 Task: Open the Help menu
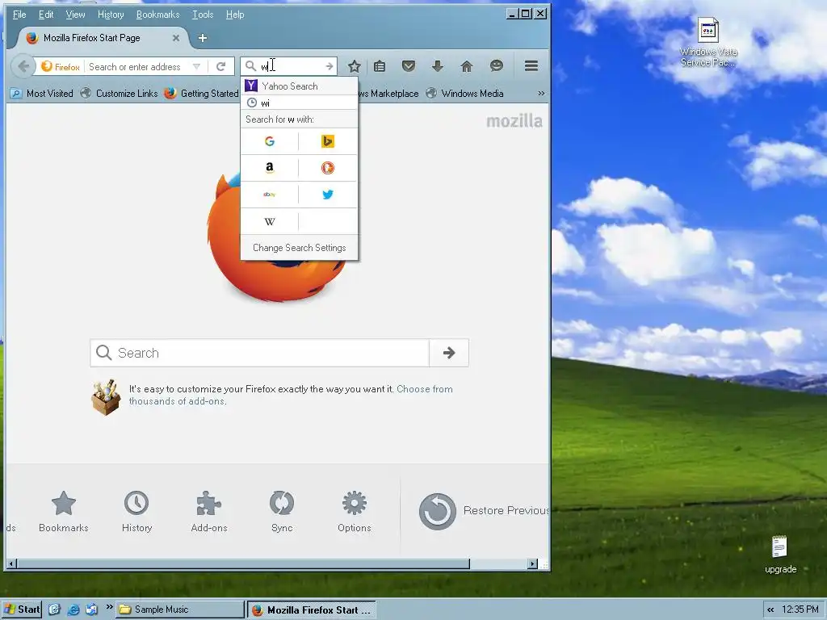coord(235,15)
